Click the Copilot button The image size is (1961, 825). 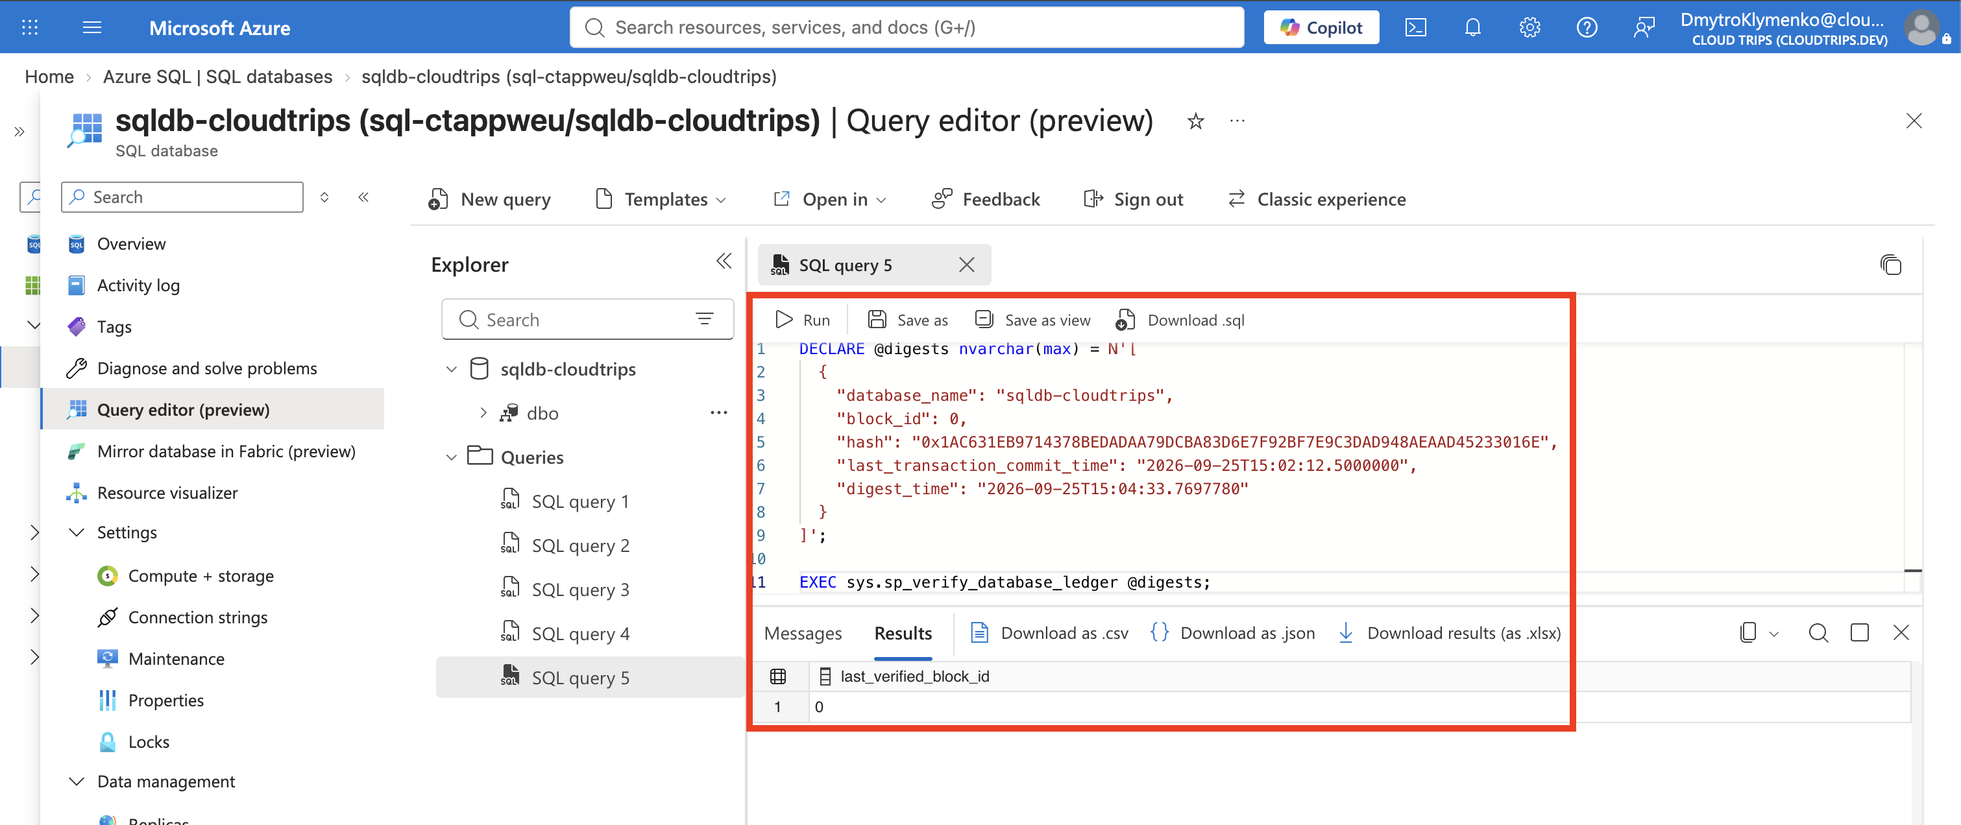tap(1321, 27)
